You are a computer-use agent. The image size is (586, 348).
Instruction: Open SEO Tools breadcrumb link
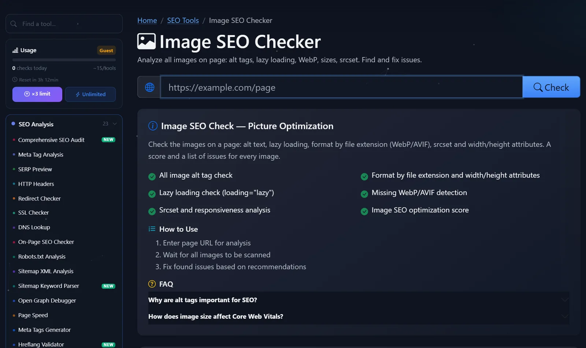183,21
